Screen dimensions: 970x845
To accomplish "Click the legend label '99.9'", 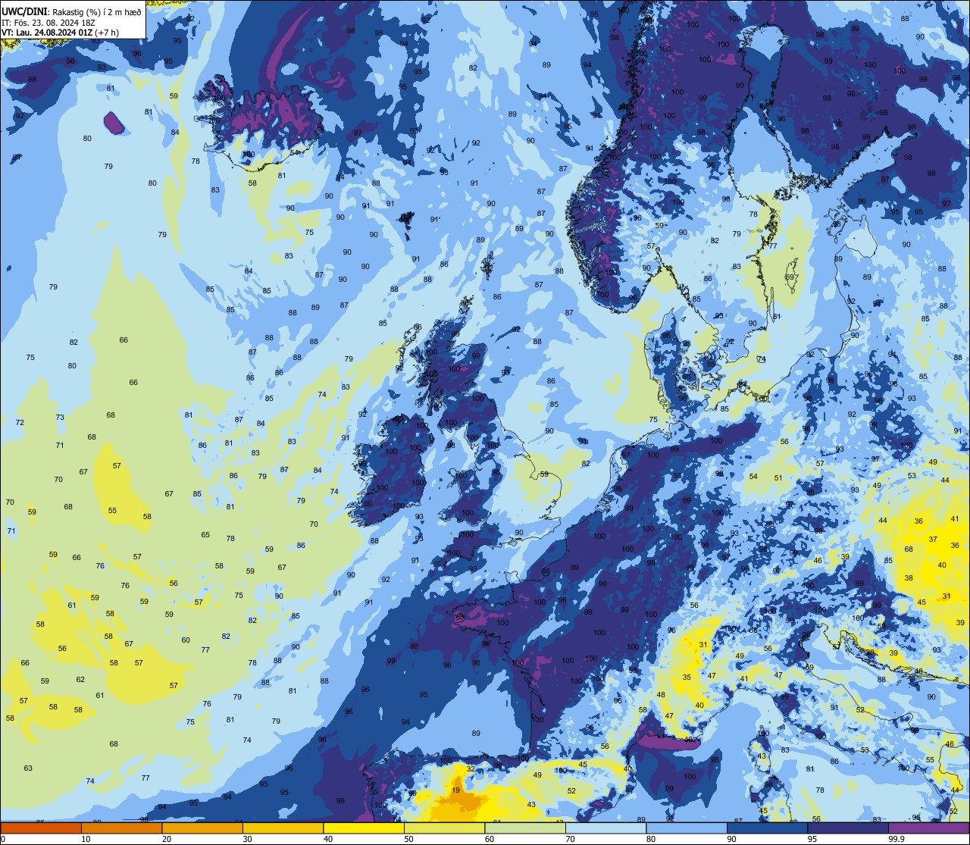I will (897, 839).
